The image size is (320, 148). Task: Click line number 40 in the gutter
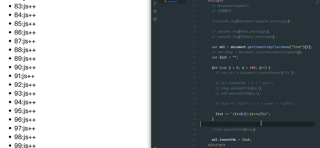tap(194, 140)
